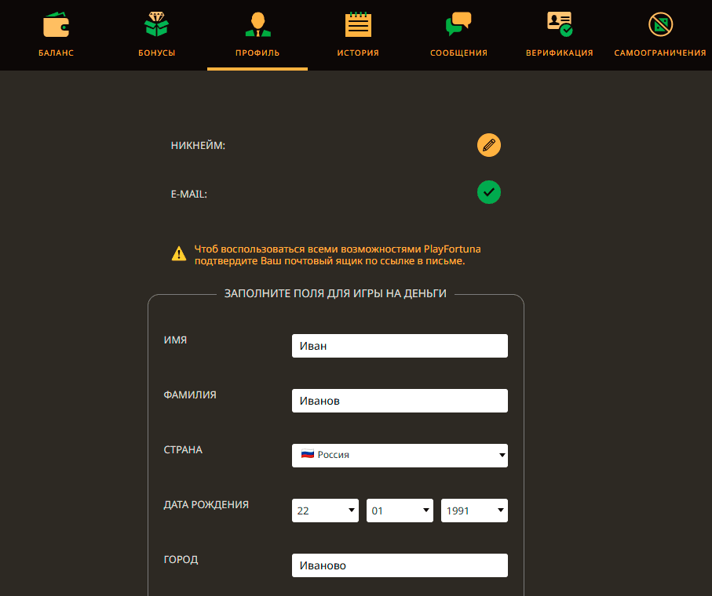Click the green checkmark next to E-MAIL

488,192
